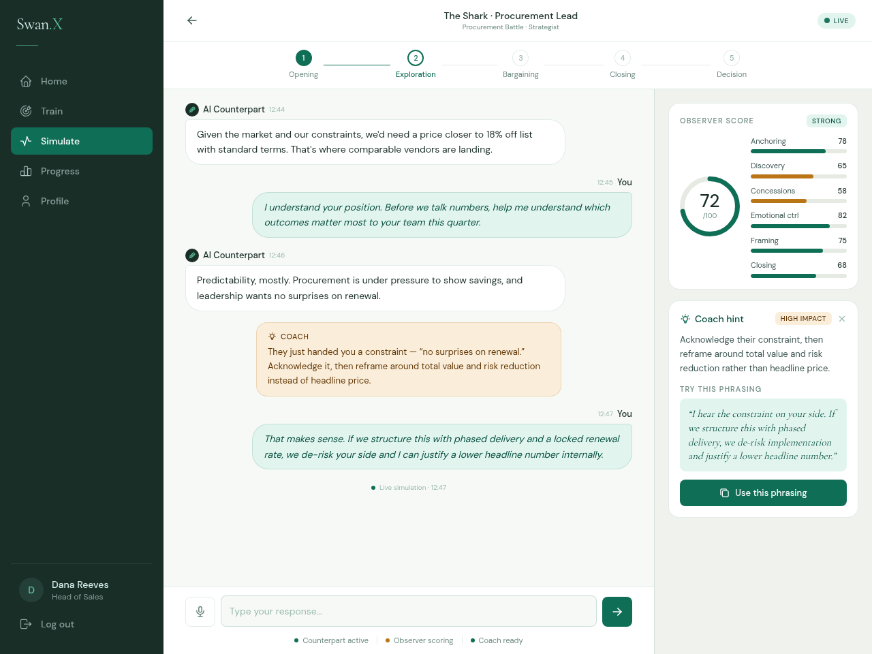The width and height of the screenshot is (872, 654).
Task: Click the Swan.X logo
Action: pyautogui.click(x=40, y=25)
